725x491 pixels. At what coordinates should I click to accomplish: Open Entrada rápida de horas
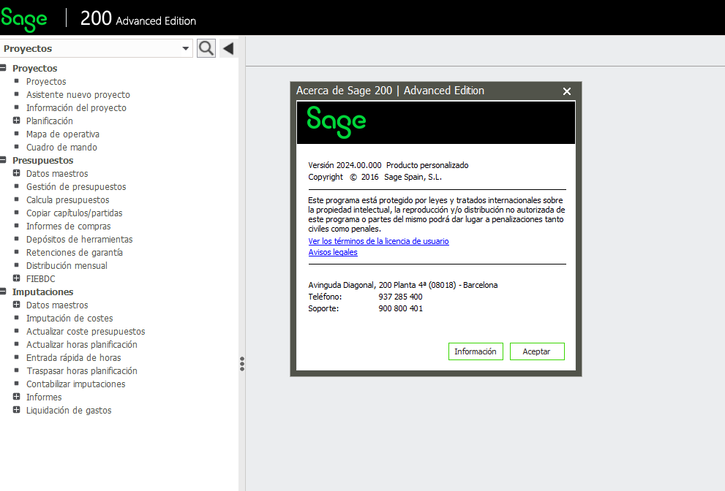pos(73,358)
